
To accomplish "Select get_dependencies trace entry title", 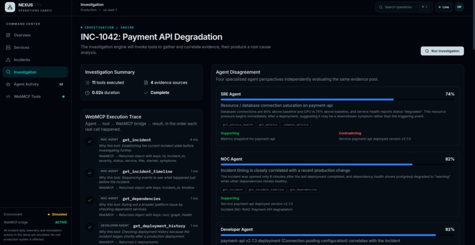I will pos(141,198).
